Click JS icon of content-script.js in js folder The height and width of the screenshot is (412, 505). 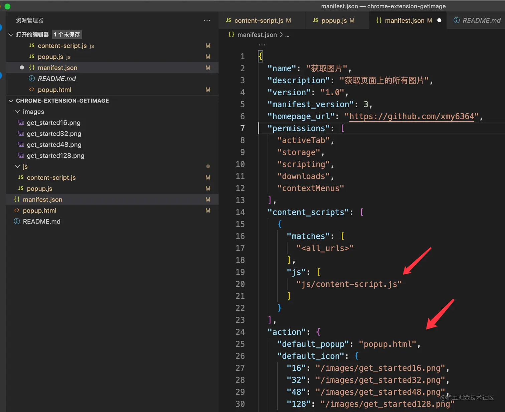click(21, 177)
